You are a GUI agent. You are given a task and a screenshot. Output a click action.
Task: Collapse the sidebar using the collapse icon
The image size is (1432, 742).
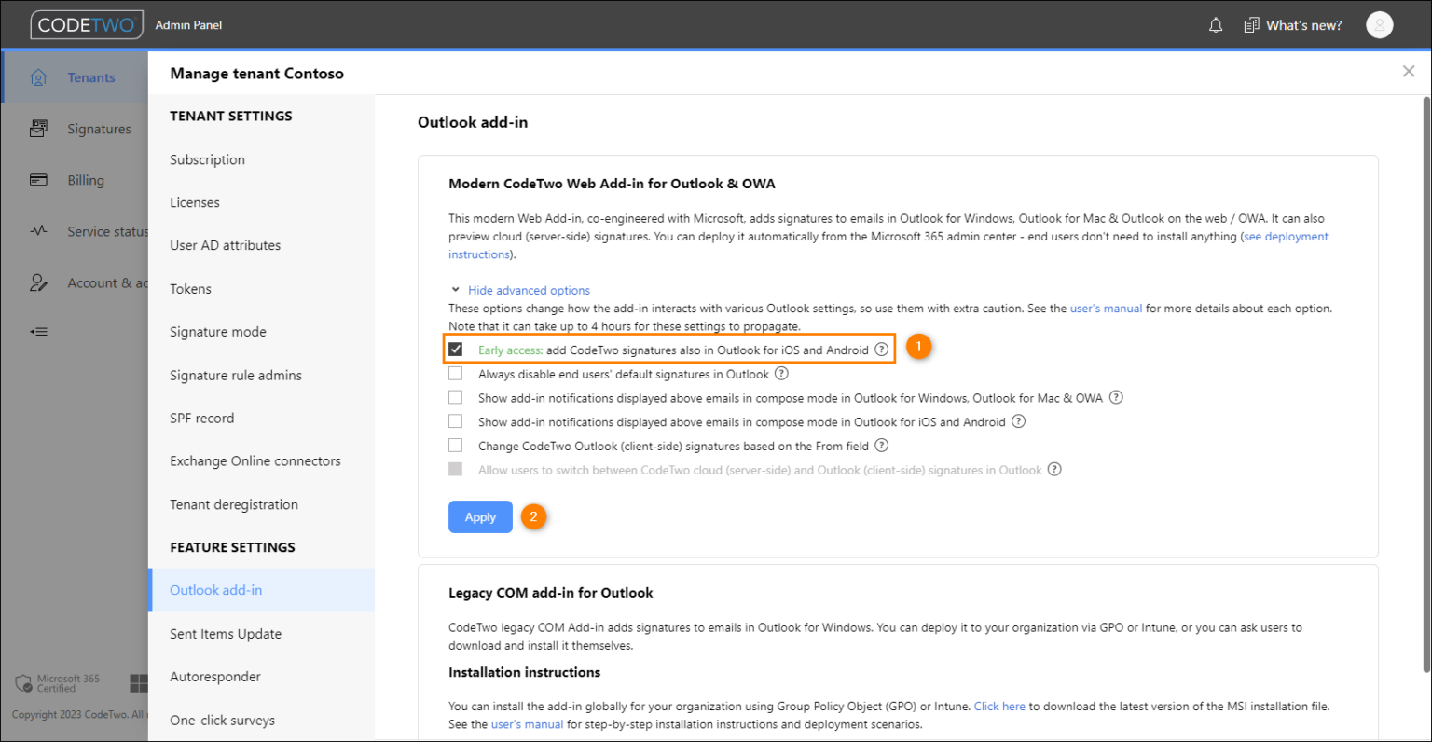[38, 331]
